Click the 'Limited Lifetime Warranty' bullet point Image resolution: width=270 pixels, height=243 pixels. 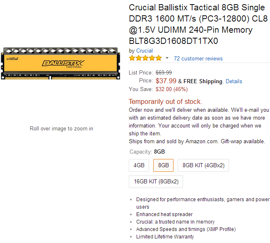click(x=165, y=237)
